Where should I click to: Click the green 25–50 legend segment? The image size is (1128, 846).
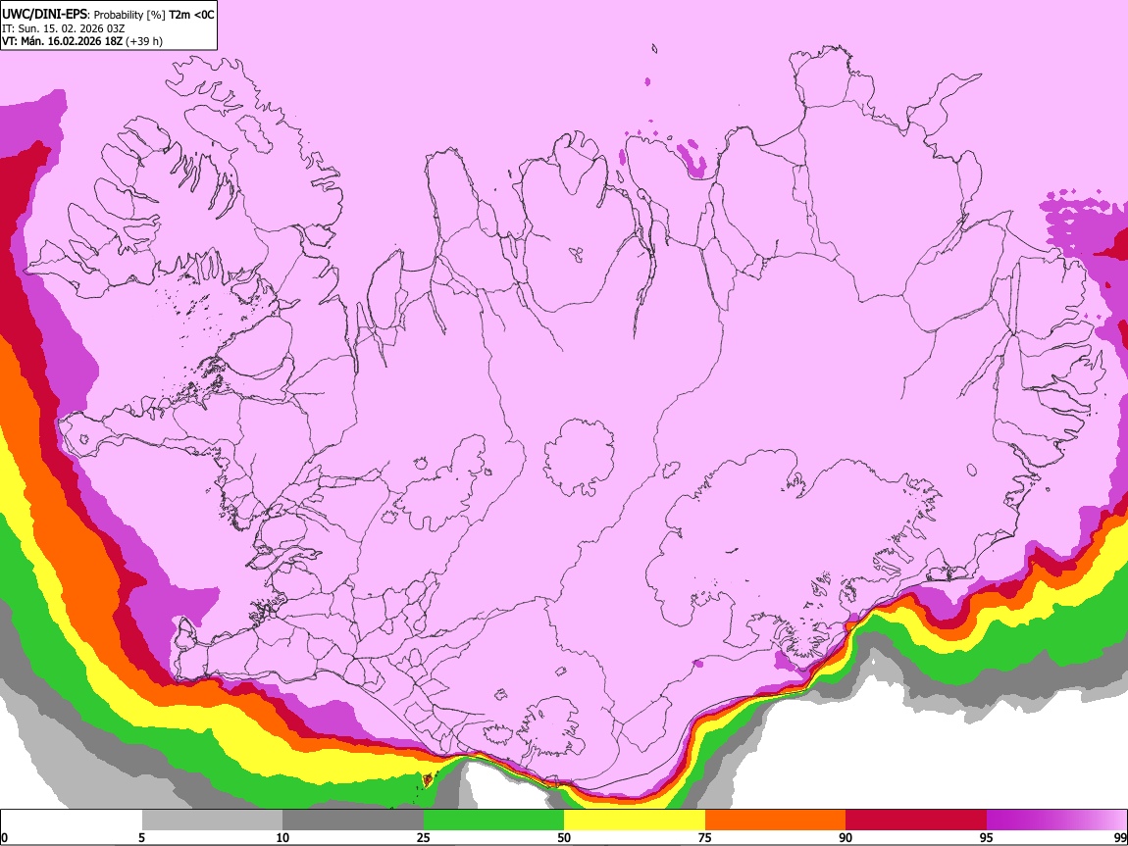(493, 821)
